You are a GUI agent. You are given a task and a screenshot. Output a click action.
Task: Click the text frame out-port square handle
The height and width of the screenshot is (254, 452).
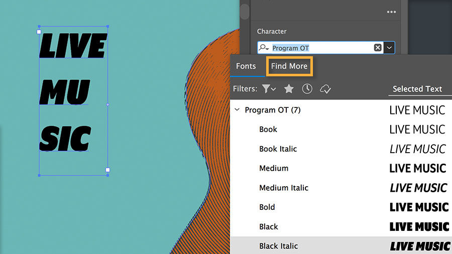pos(107,170)
